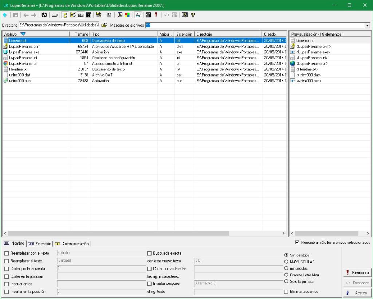Click the colored squares colors icon
The image size is (373, 299).
[x=127, y=15]
